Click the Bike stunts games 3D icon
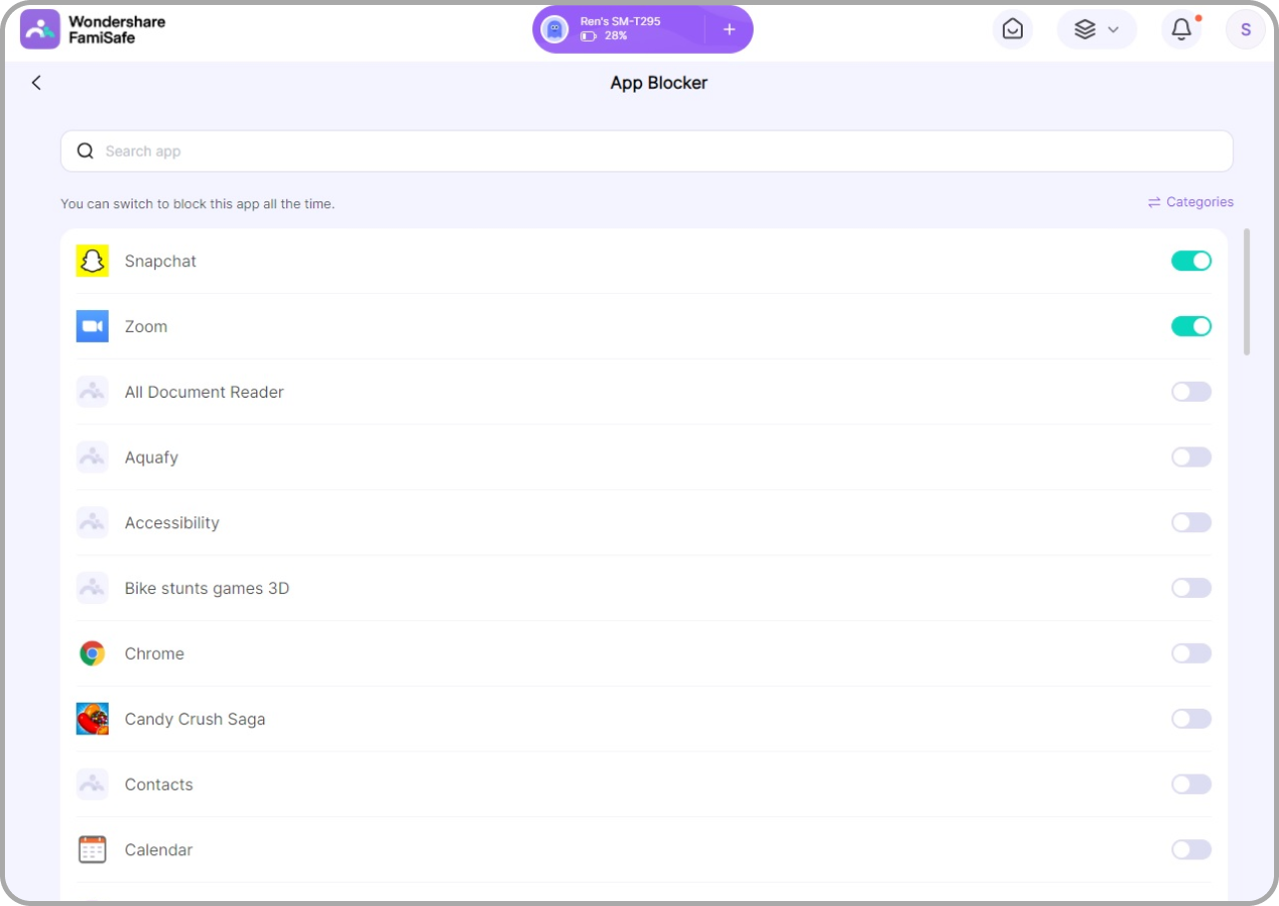The height and width of the screenshot is (906, 1279). 93,588
